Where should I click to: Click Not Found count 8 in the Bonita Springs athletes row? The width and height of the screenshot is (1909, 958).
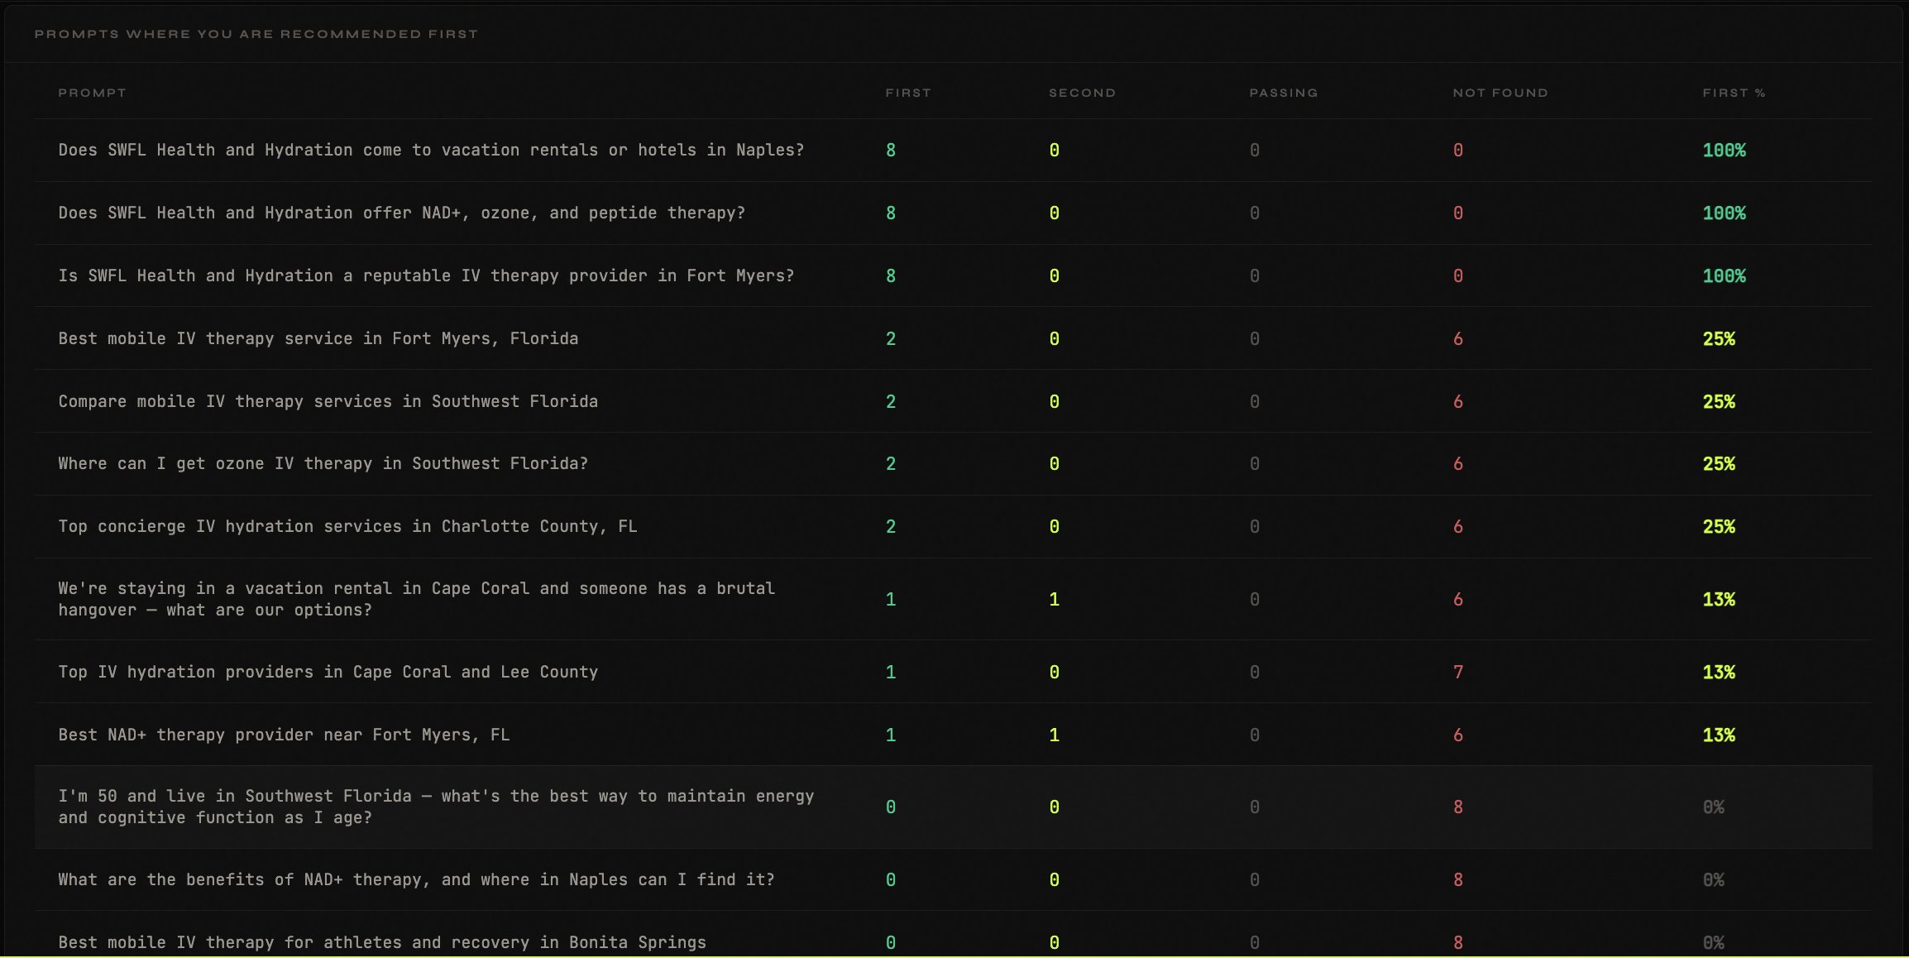pos(1458,942)
